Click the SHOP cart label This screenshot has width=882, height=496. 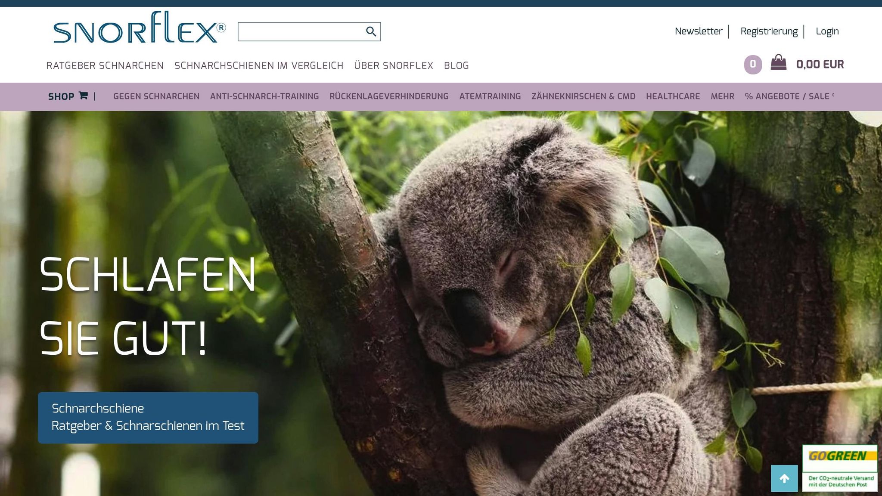(61, 96)
